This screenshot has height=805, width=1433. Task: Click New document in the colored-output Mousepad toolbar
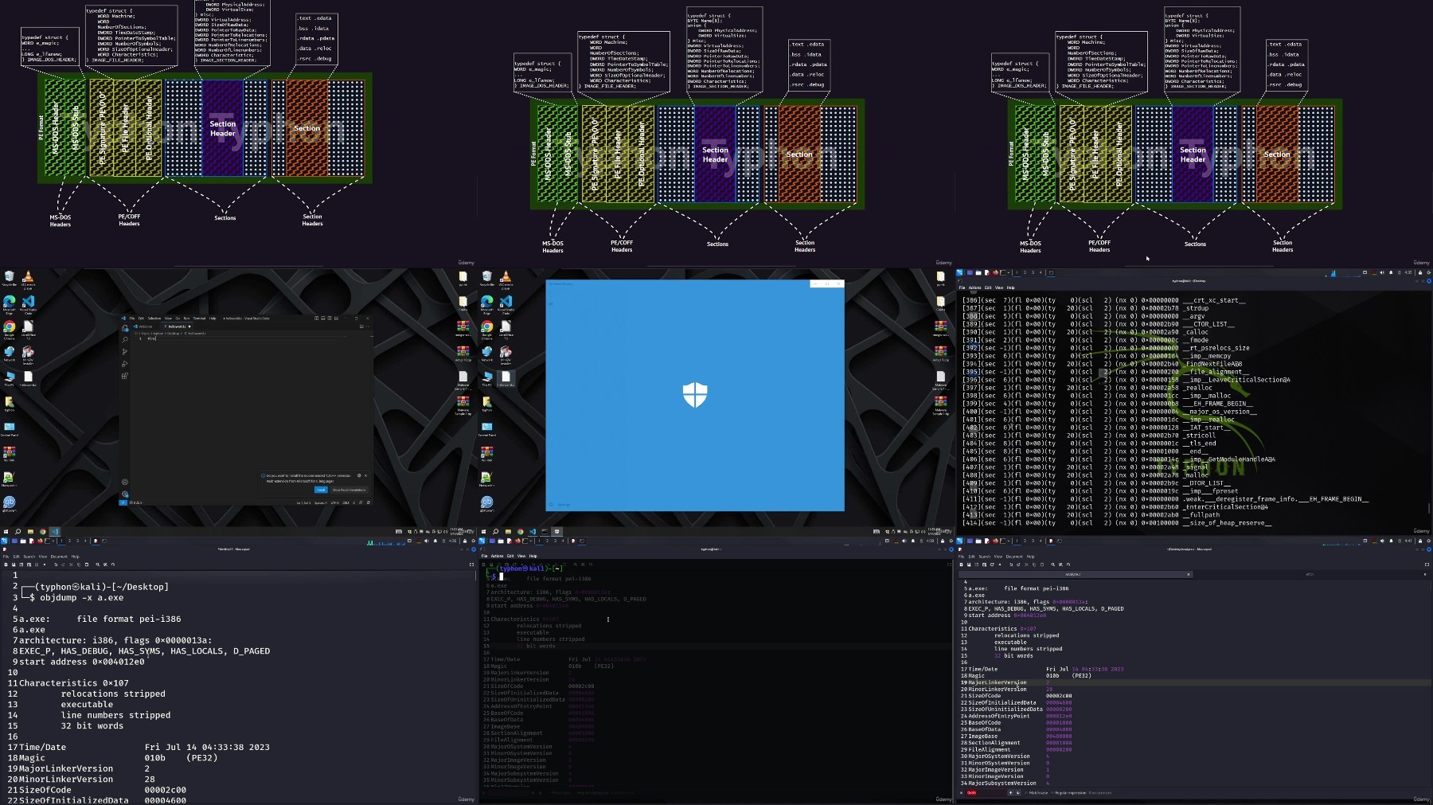(961, 565)
